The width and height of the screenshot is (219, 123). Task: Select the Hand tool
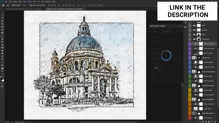pos(2,68)
